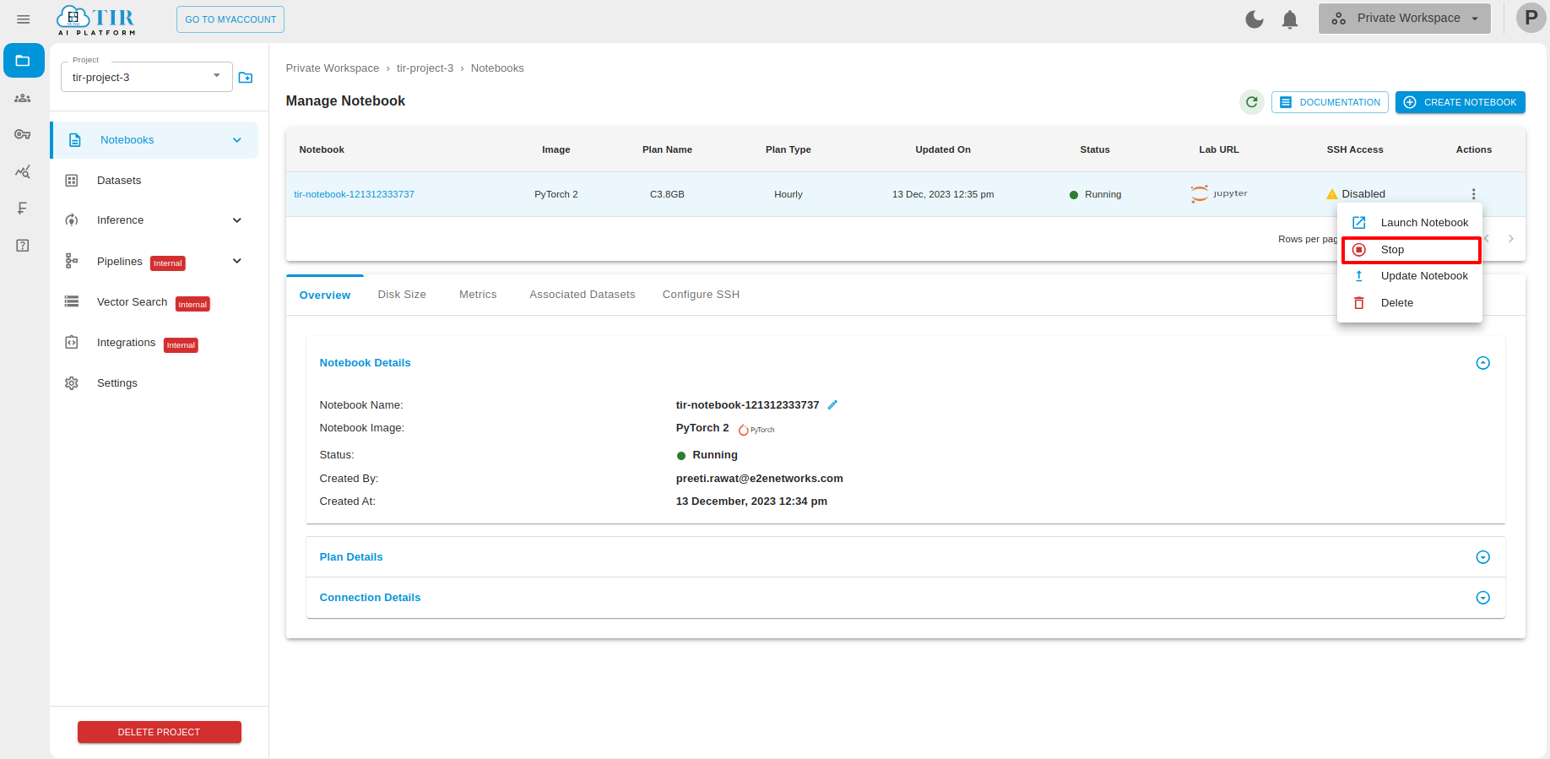Open the hamburger menu icon
1550x759 pixels.
[24, 19]
